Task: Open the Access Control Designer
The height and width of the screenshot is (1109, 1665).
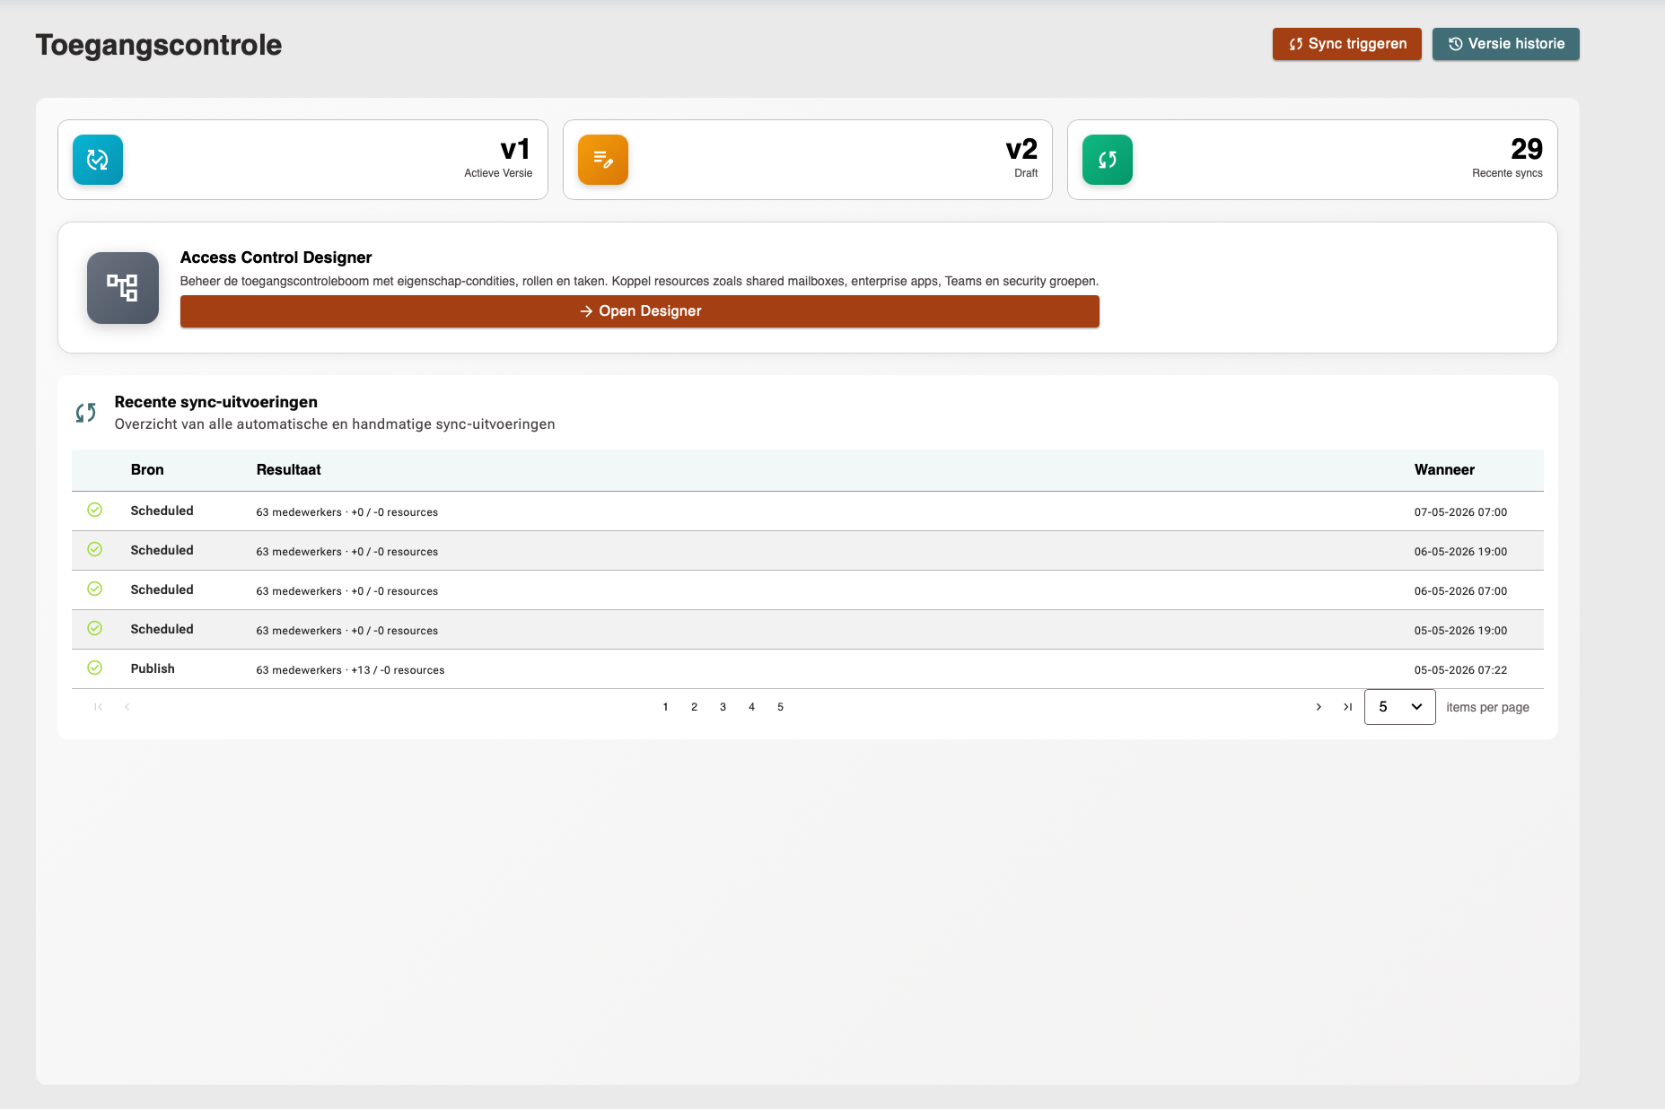Action: click(639, 311)
